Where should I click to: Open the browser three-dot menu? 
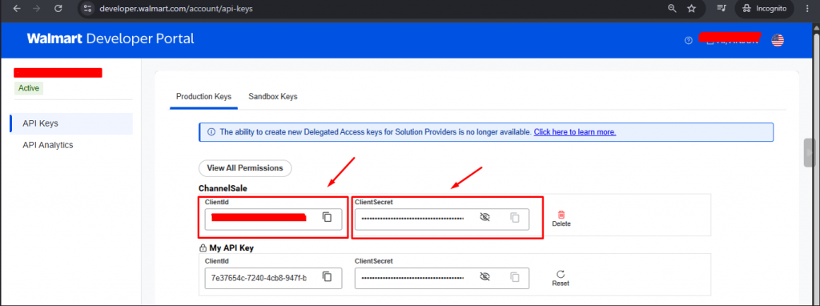[x=808, y=8]
